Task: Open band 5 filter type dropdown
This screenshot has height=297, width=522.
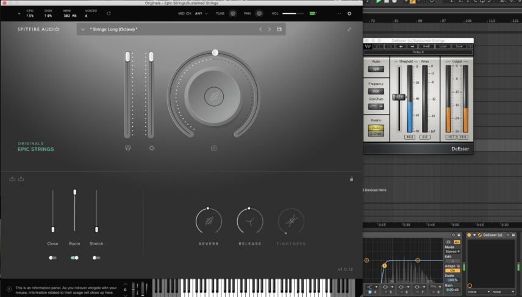Action: 388,287
